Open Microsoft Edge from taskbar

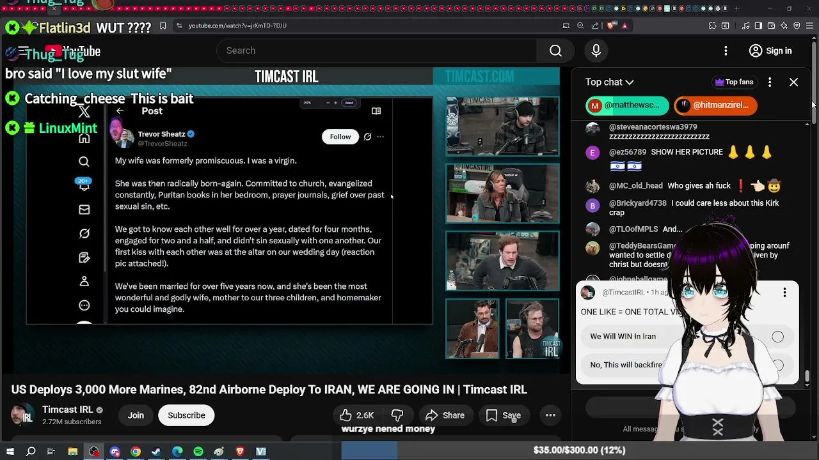(x=177, y=451)
